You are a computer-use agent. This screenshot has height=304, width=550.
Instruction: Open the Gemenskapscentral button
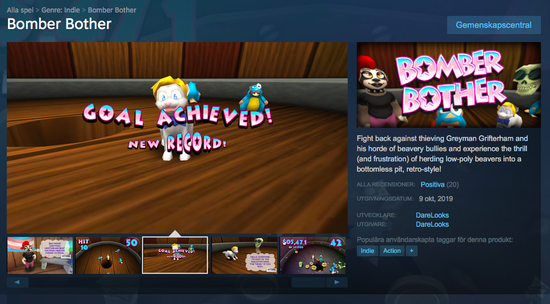494,25
